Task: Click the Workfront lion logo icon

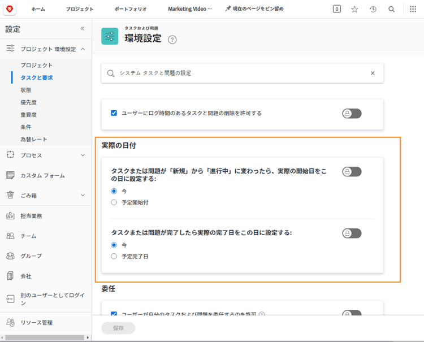Action: coord(10,9)
